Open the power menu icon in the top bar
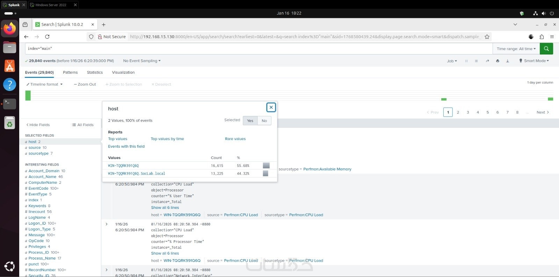The image size is (559, 277). click(x=552, y=13)
